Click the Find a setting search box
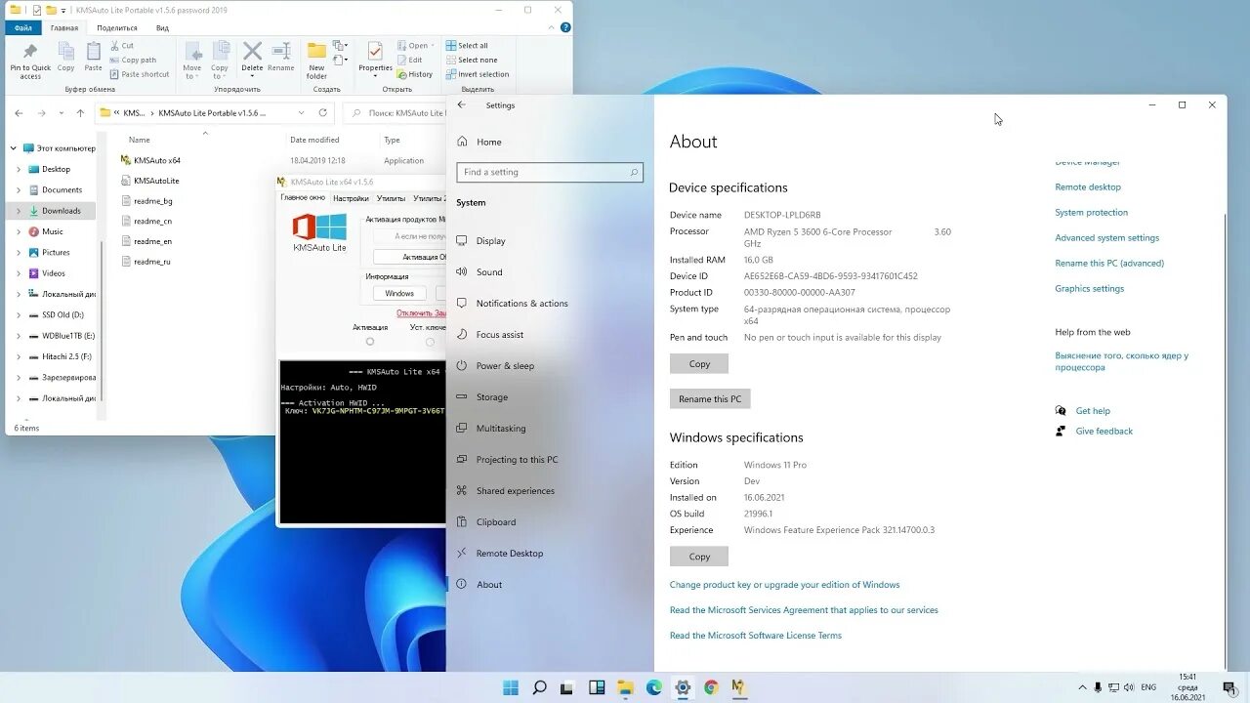 click(x=550, y=172)
